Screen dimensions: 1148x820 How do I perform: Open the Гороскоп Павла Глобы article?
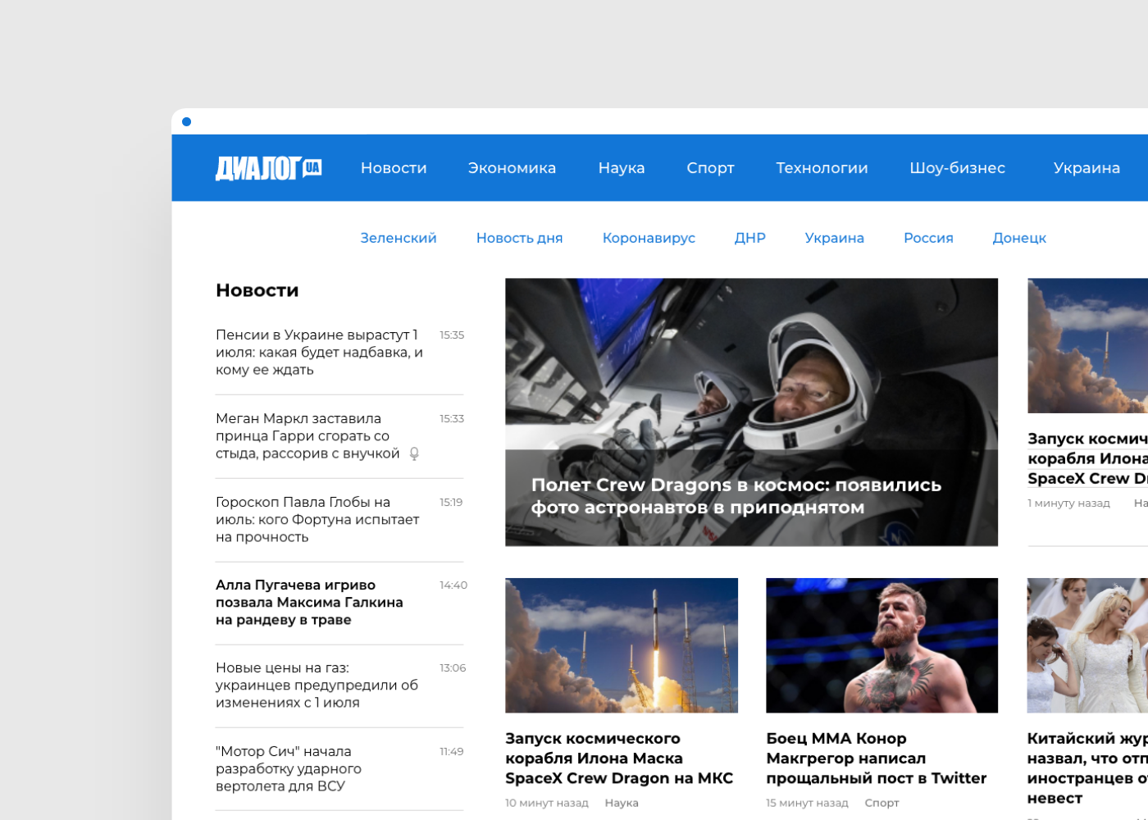pyautogui.click(x=317, y=520)
